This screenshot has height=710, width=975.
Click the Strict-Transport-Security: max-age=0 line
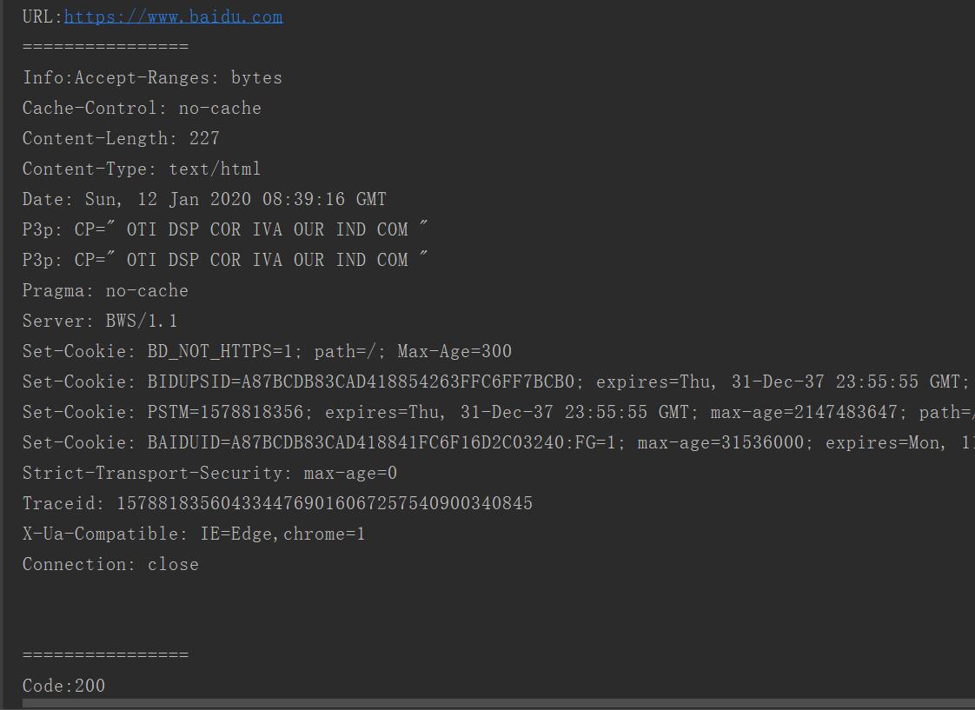(x=209, y=474)
